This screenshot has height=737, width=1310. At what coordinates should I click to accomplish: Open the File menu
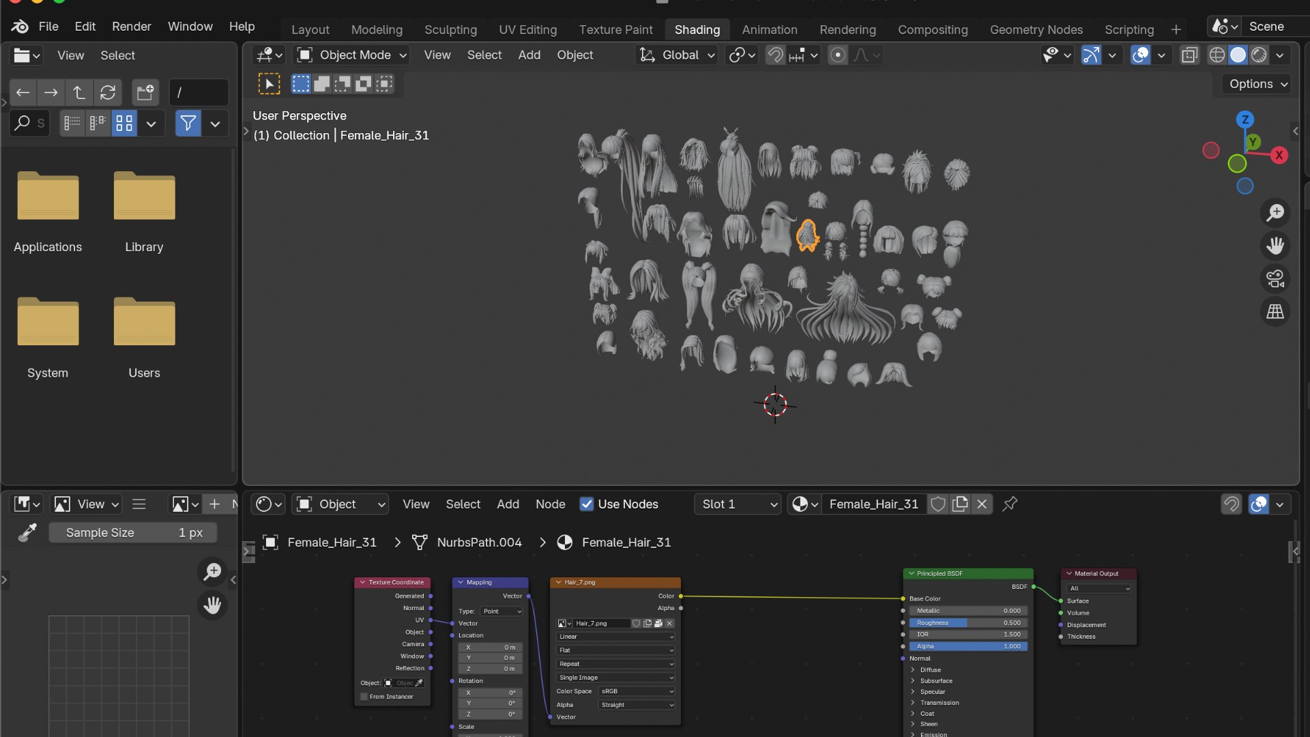(x=48, y=27)
